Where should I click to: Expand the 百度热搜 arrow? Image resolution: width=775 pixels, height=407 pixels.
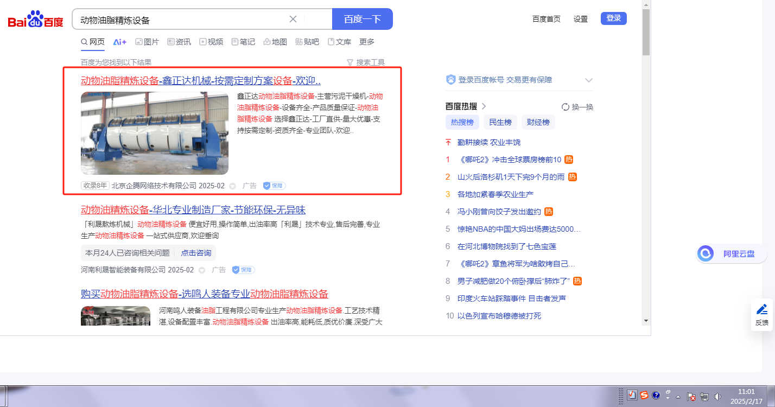tap(484, 106)
